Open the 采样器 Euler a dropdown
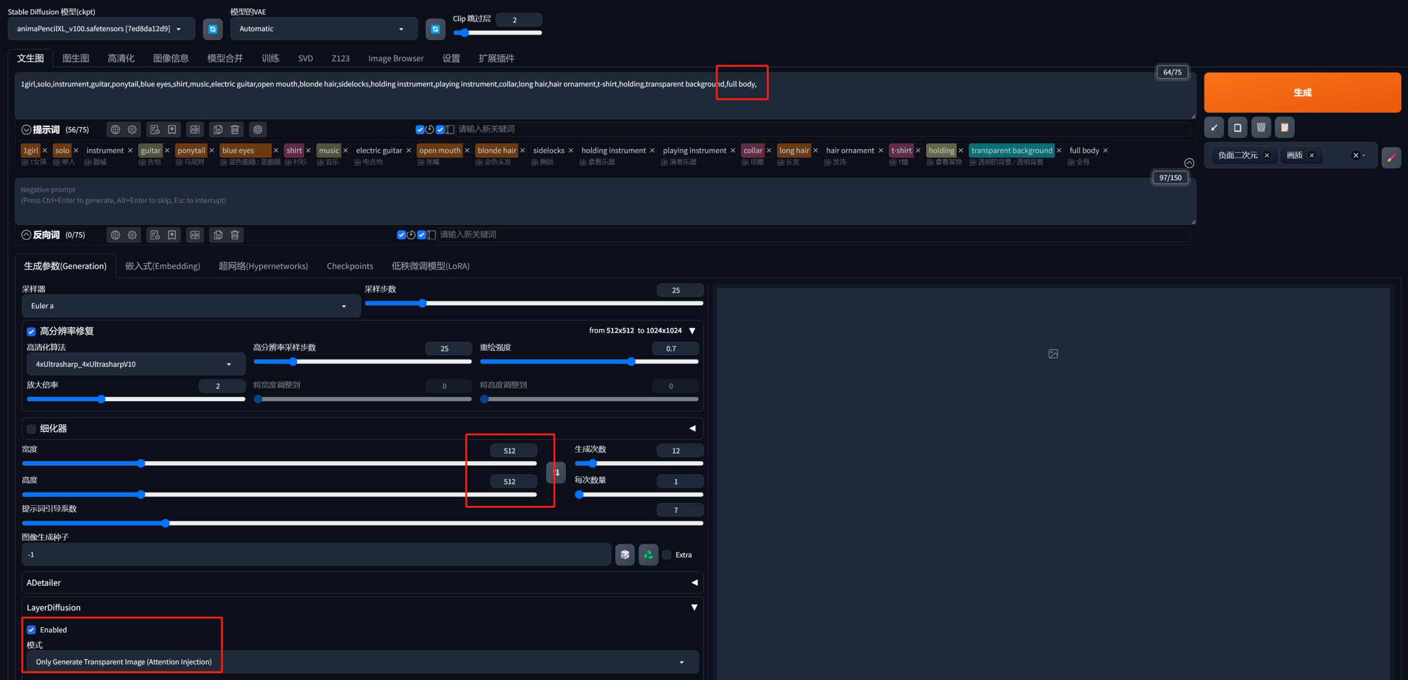The height and width of the screenshot is (680, 1408). click(x=191, y=306)
